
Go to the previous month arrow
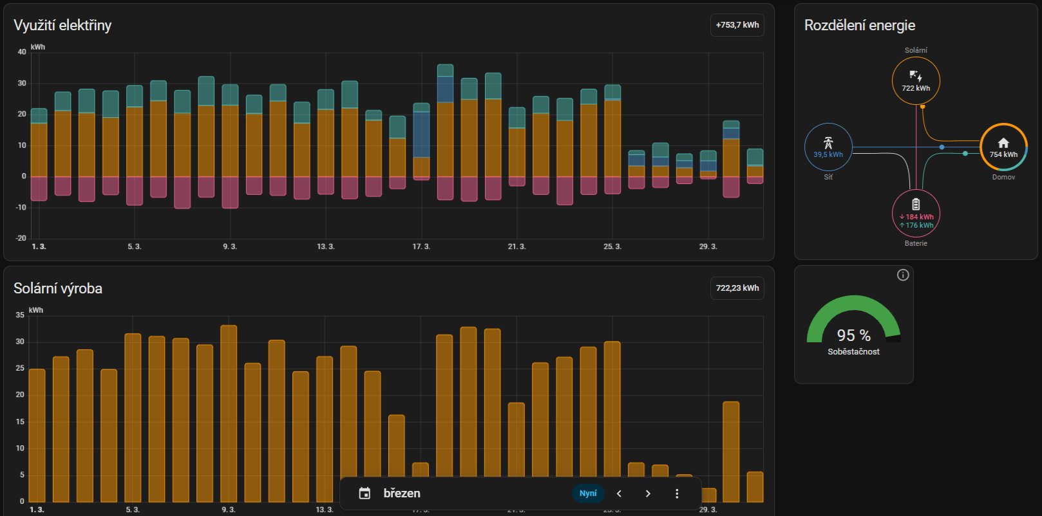(619, 493)
